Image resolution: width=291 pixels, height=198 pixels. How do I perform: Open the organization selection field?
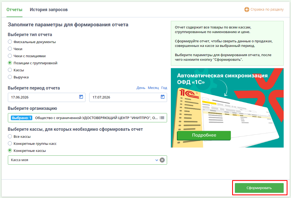click(x=87, y=118)
